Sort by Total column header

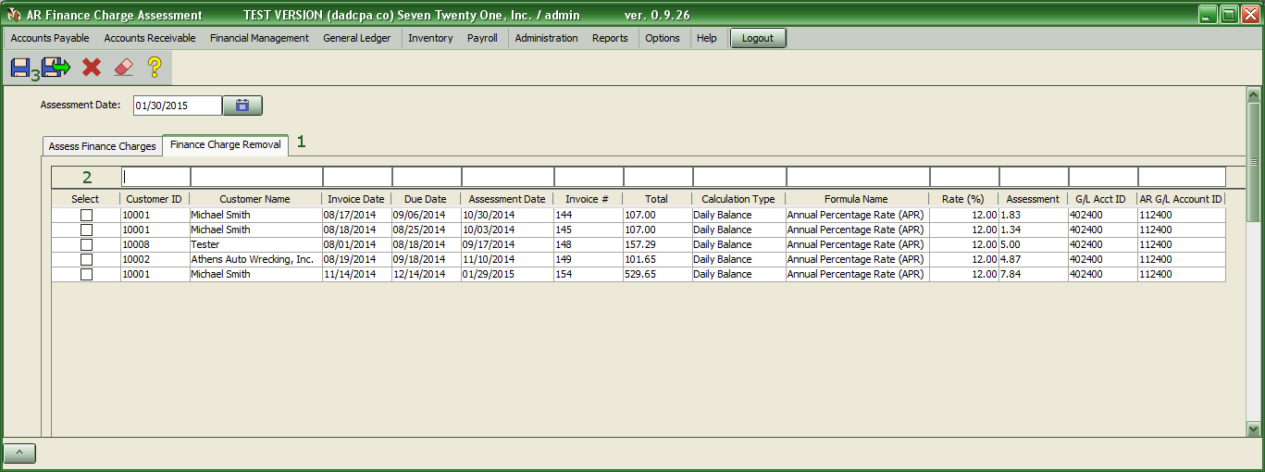pos(657,199)
